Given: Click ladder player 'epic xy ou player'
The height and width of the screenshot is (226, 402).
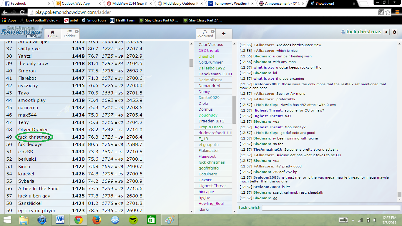Looking at the screenshot, I should pyautogui.click(x=37, y=210).
